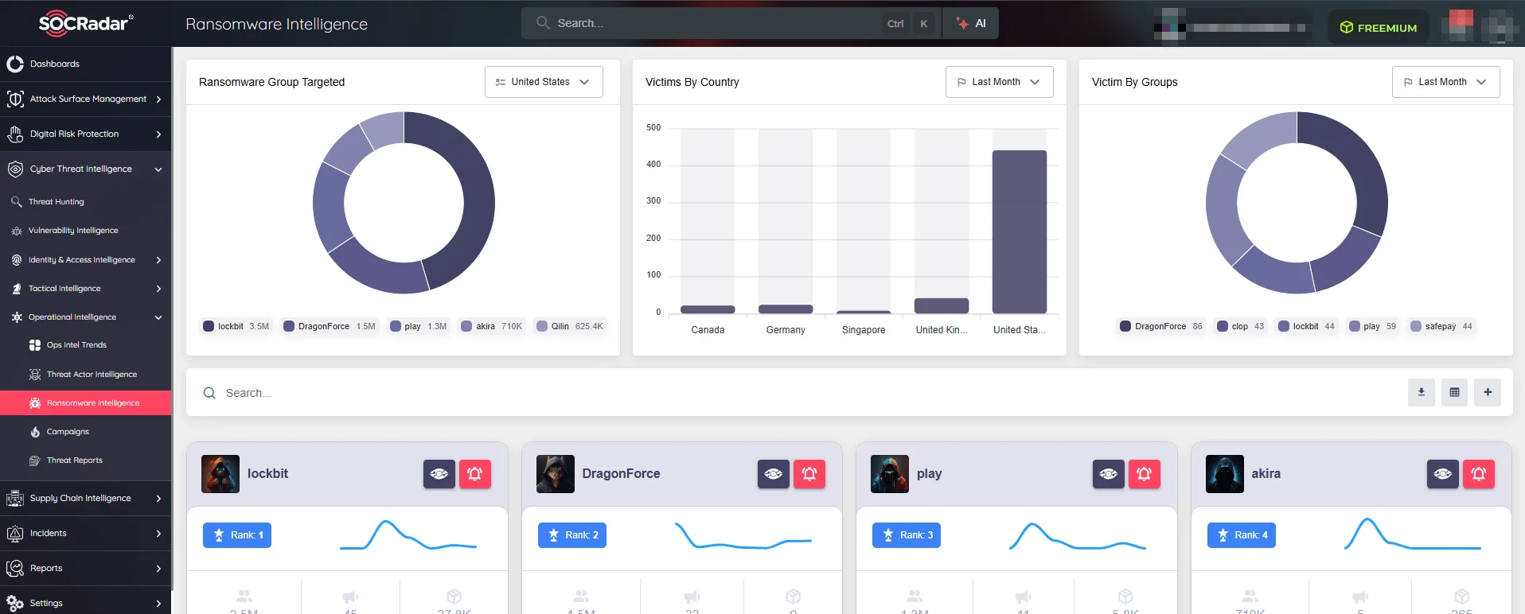Image resolution: width=1525 pixels, height=614 pixels.
Task: Enable alarm bell on DragonForce card
Action: click(809, 474)
